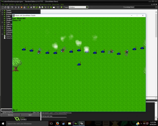Image resolution: width=158 pixels, height=126 pixels.
Task: Open the Resources menu
Action: 19,5
